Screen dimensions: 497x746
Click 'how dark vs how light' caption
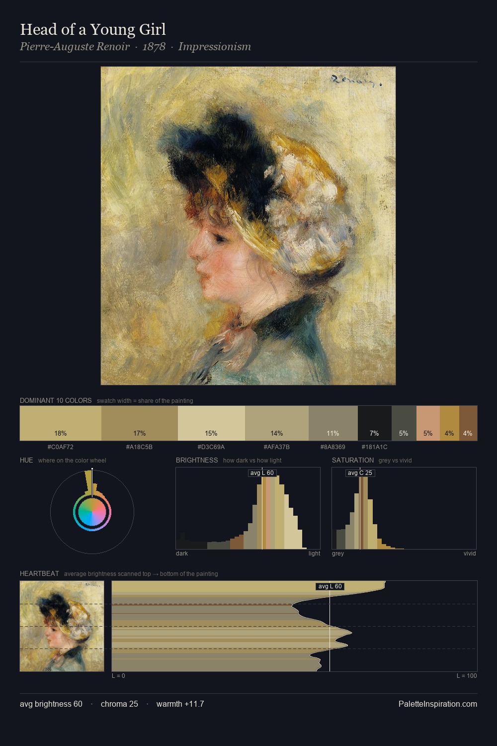pos(252,460)
